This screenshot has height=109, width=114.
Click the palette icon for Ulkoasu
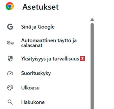[x=10, y=88]
